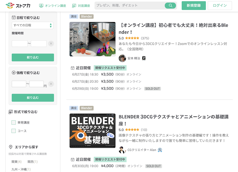Click the 安本 精治 teacher name
238x172 pixels.
click(134, 58)
